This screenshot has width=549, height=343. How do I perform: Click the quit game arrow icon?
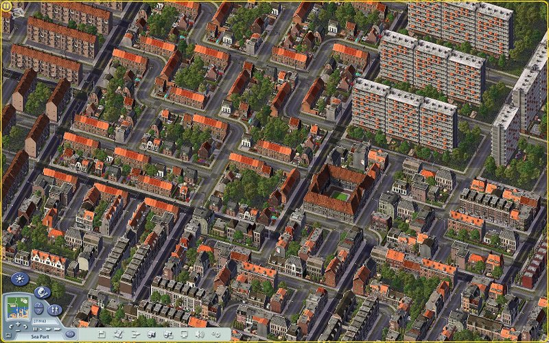point(135,335)
